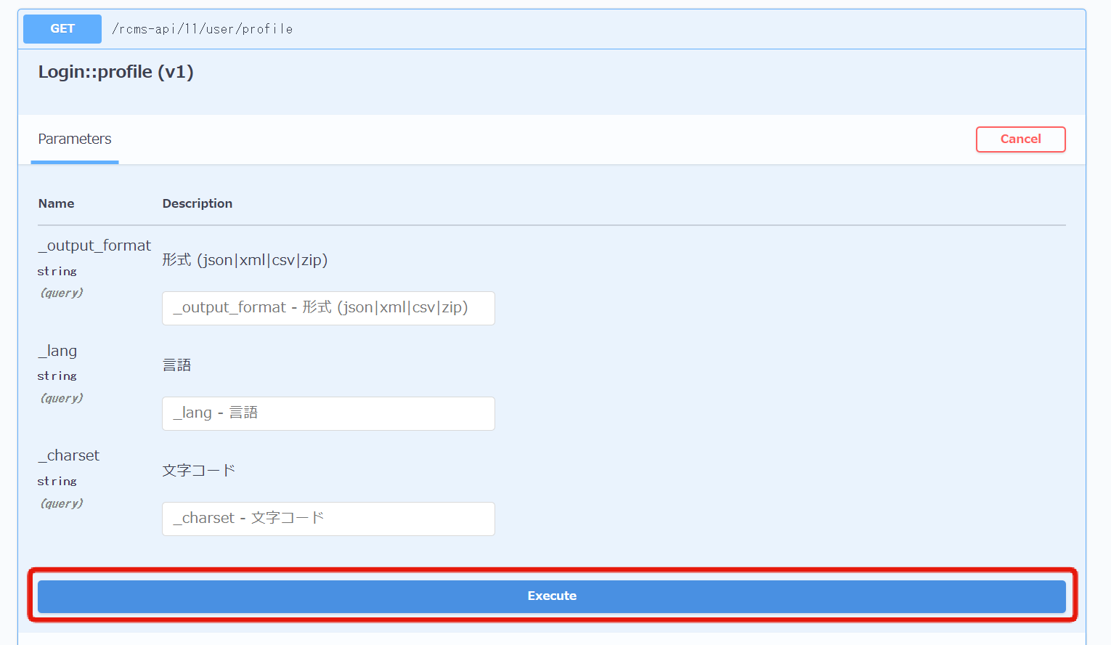Click the _charset parameter name
This screenshot has width=1111, height=645.
click(69, 455)
